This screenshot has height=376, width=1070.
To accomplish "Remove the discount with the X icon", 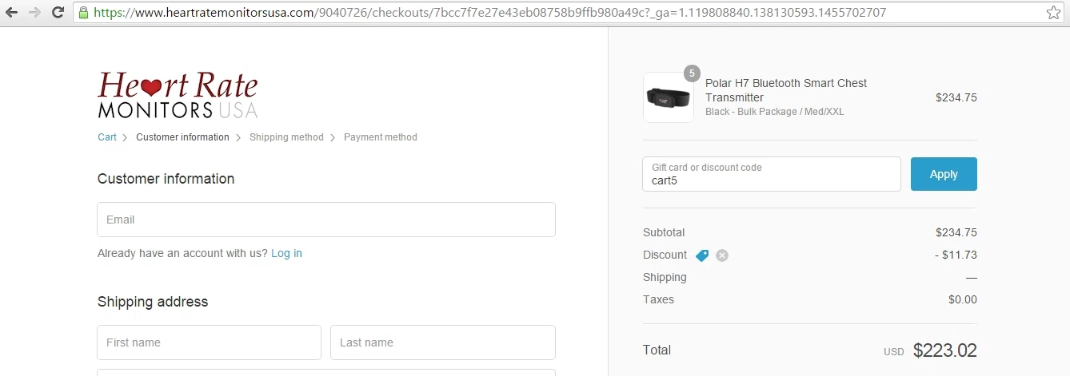I will [x=722, y=255].
